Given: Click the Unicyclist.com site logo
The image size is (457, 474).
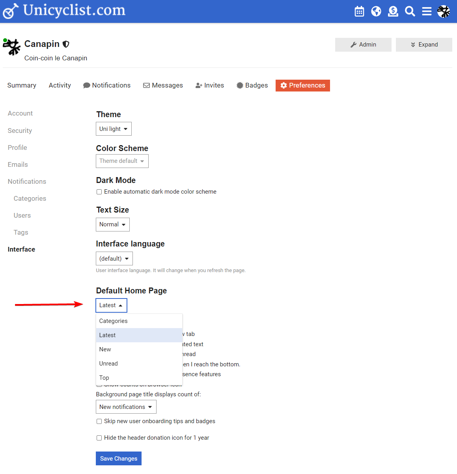Looking at the screenshot, I should click(64, 11).
